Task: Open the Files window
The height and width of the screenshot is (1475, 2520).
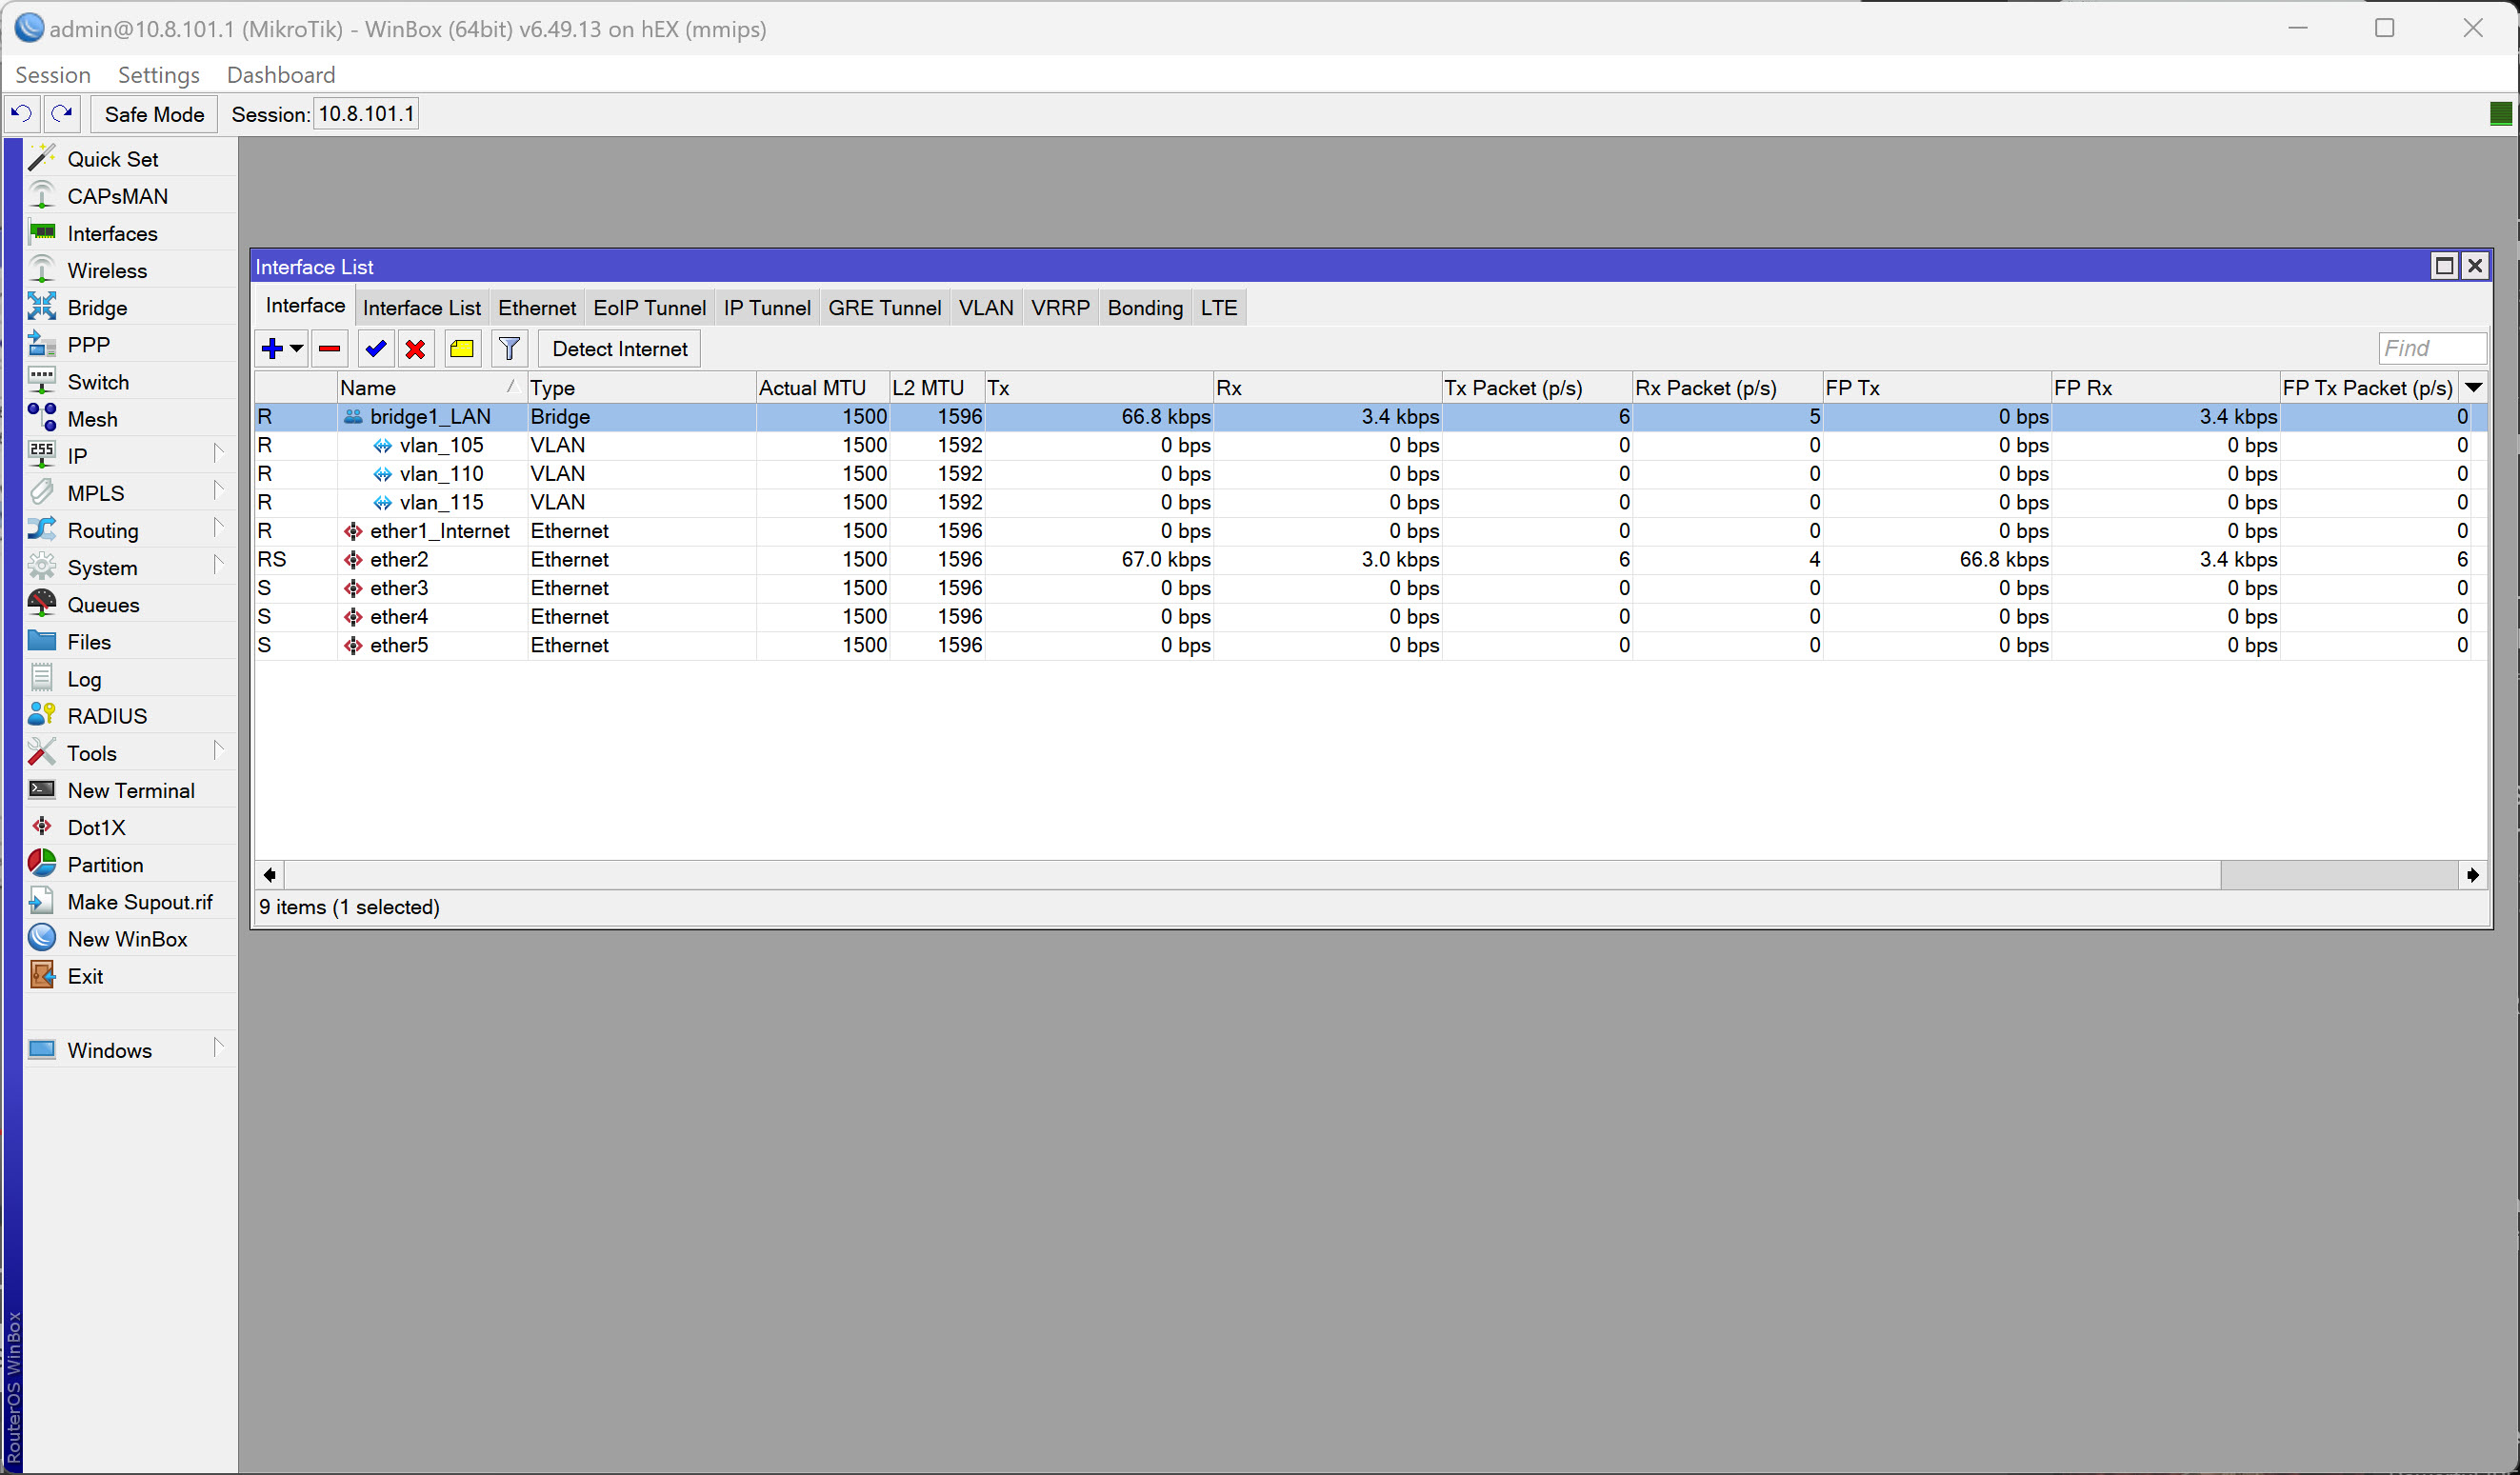Action: pyautogui.click(x=88, y=641)
